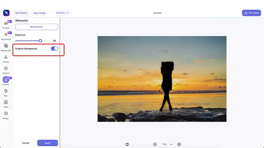Select the Remove BG tool
The image size is (264, 148).
pyautogui.click(x=6, y=47)
